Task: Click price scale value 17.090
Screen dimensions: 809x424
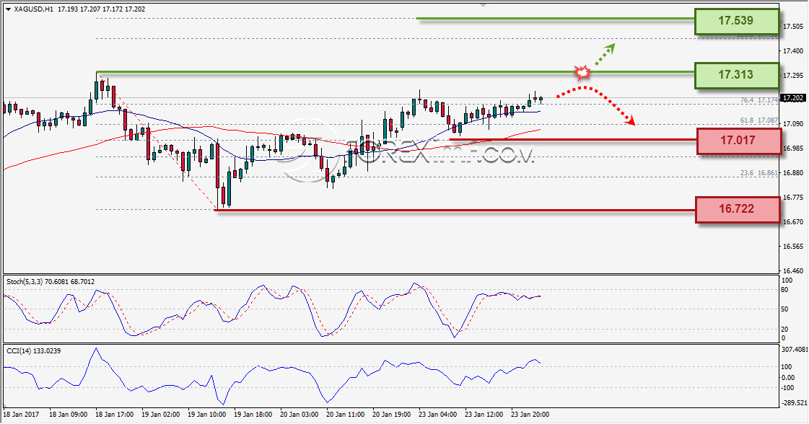Action: click(x=793, y=124)
